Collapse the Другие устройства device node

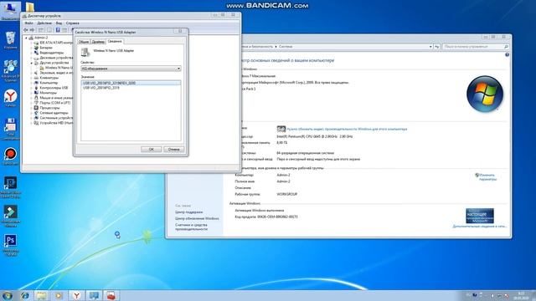(x=32, y=63)
